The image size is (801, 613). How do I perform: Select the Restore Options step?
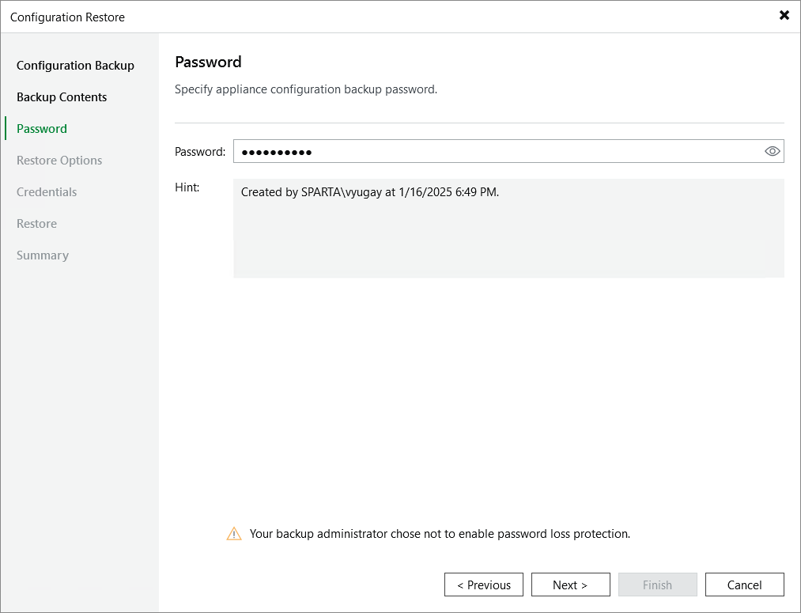pyautogui.click(x=59, y=160)
